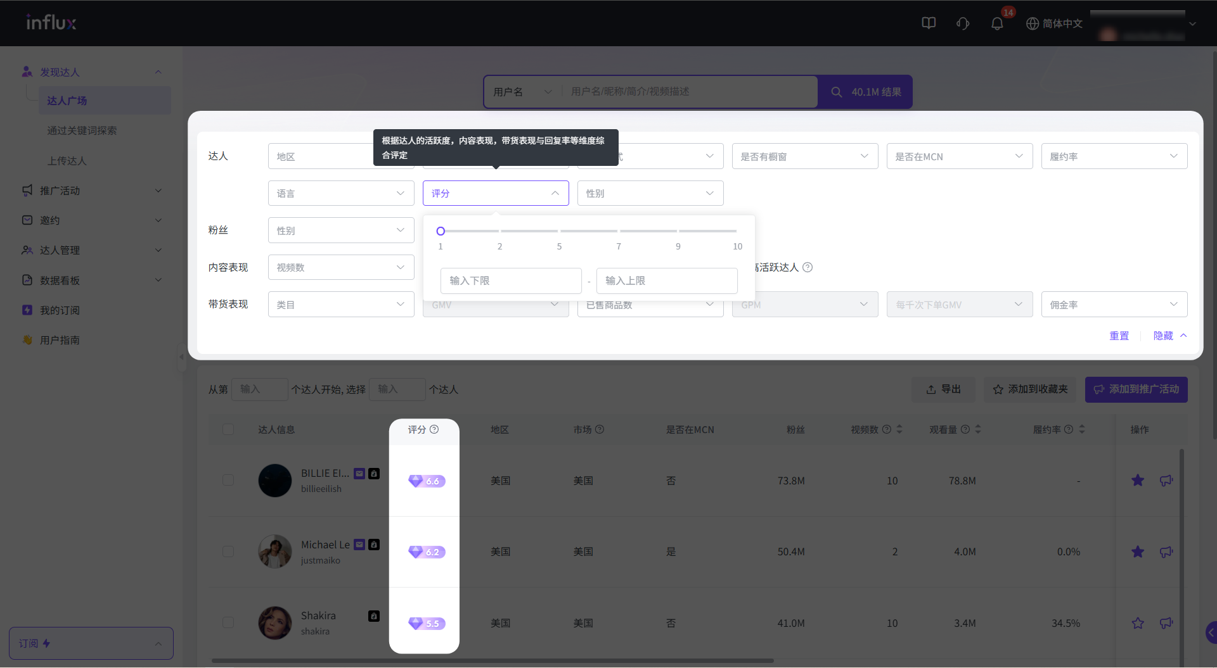
Task: Click the 导出 export button
Action: click(944, 389)
